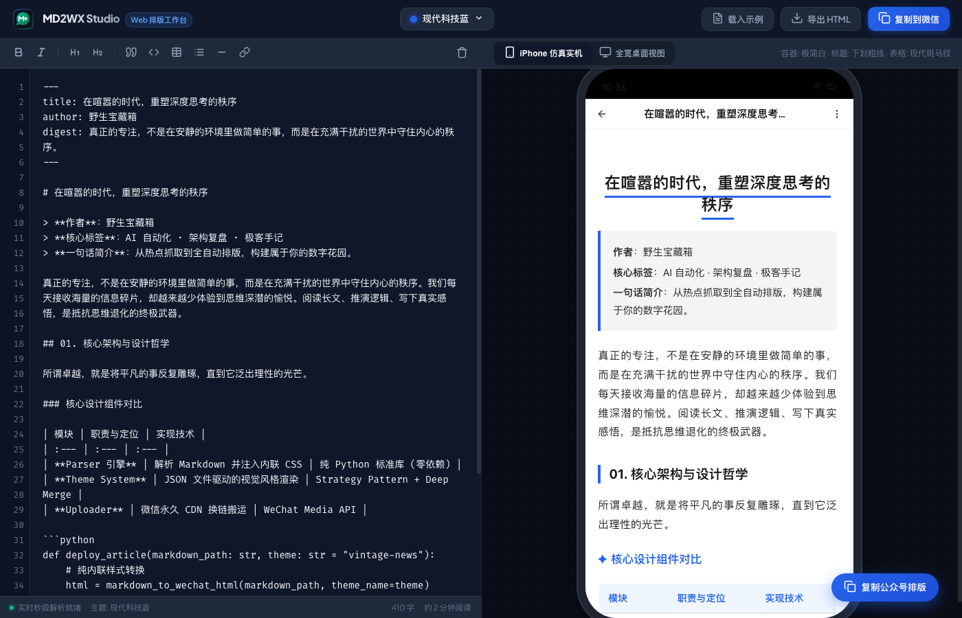Click the 所谓卓越 paragraph line in the editor

177,374
